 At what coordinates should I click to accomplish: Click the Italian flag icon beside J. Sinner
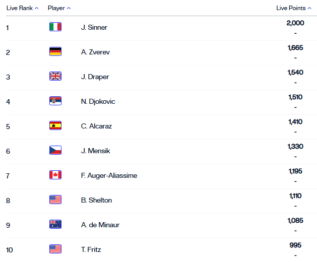click(x=55, y=27)
